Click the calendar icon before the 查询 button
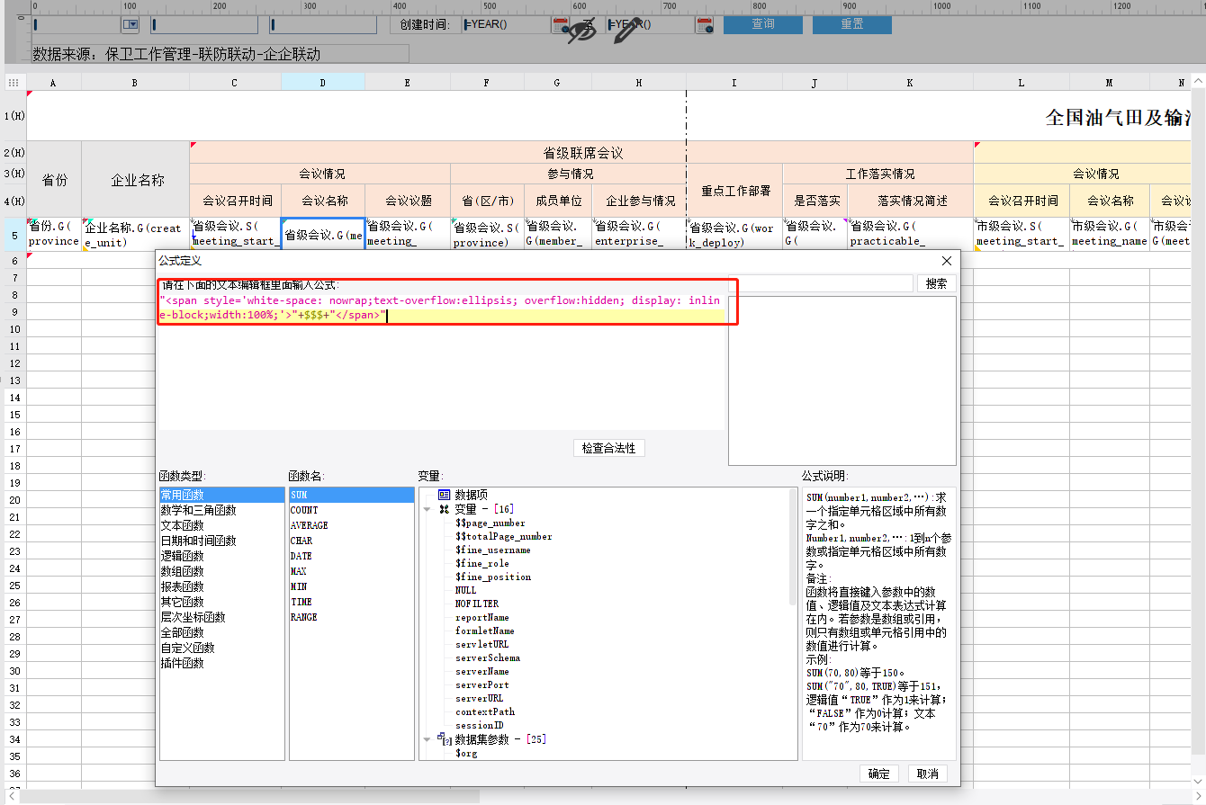Viewport: 1206px width, 805px height. pyautogui.click(x=705, y=25)
